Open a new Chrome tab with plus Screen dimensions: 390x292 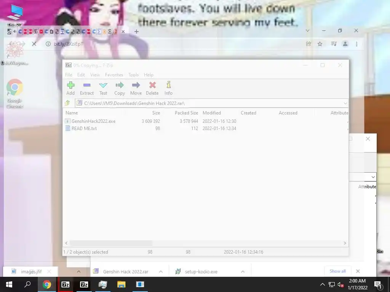click(136, 32)
